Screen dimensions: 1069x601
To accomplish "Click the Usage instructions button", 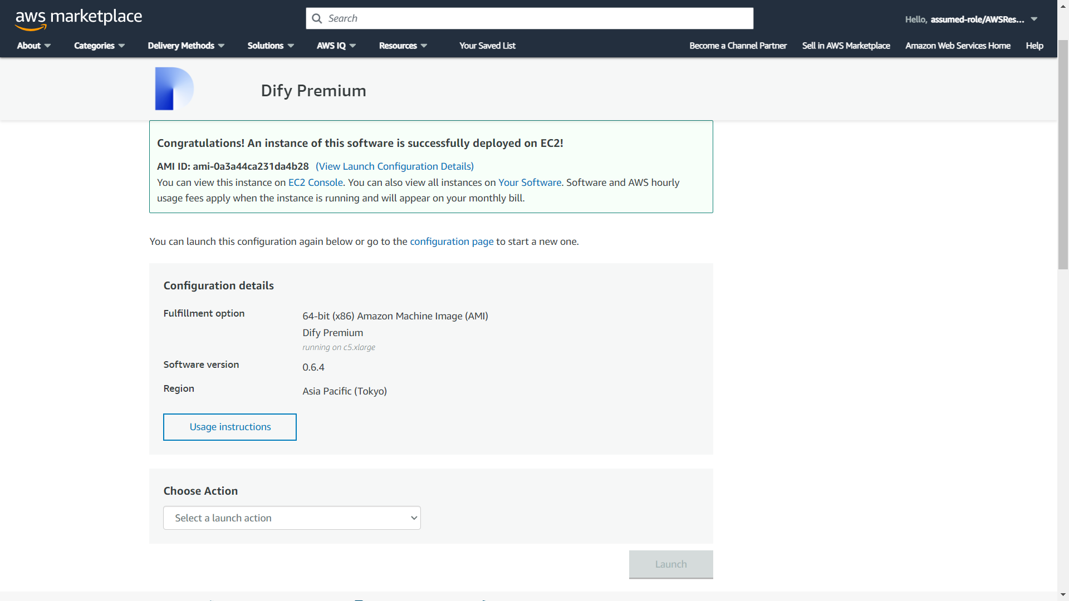I will [x=230, y=427].
